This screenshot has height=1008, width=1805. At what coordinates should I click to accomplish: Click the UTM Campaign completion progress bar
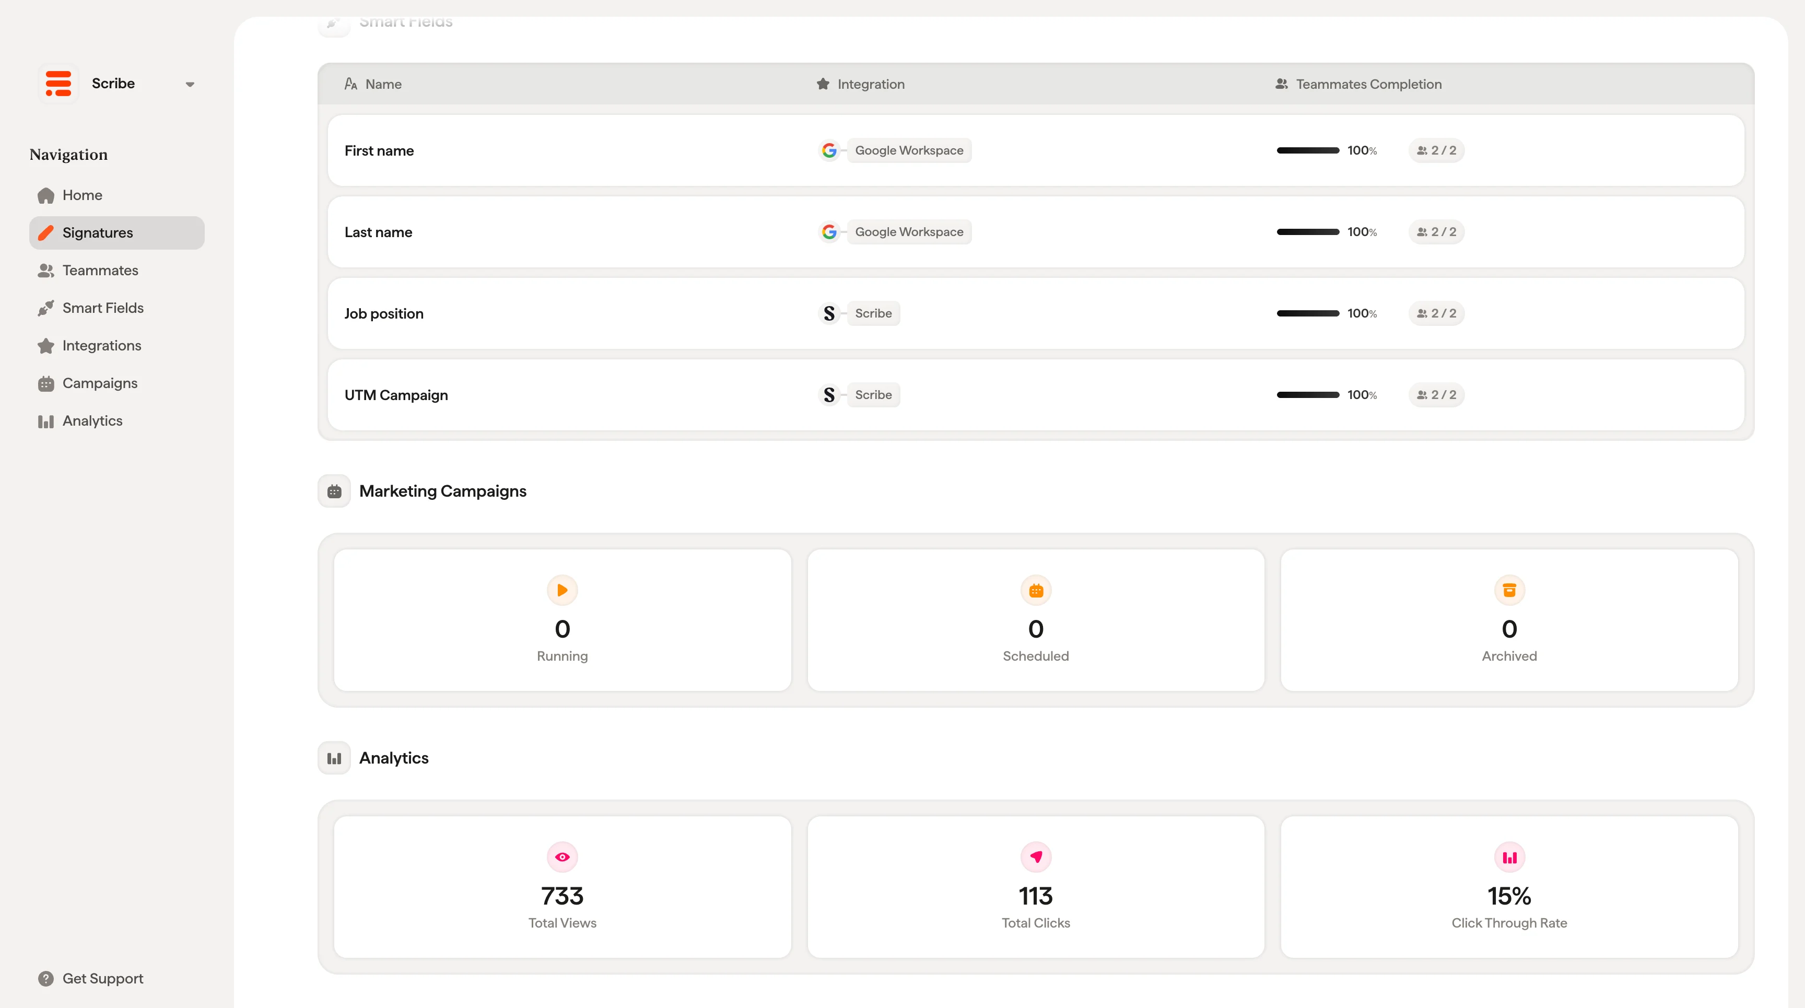coord(1307,395)
